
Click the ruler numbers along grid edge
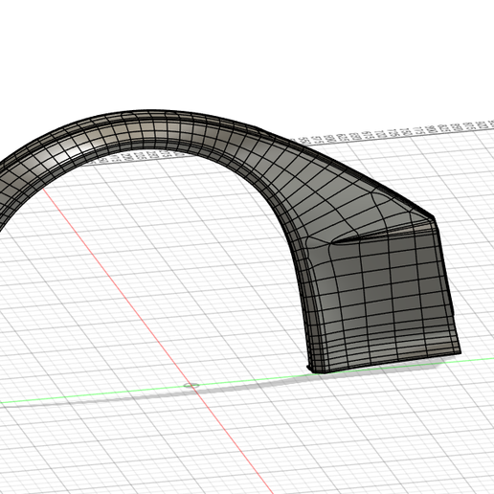click(395, 131)
